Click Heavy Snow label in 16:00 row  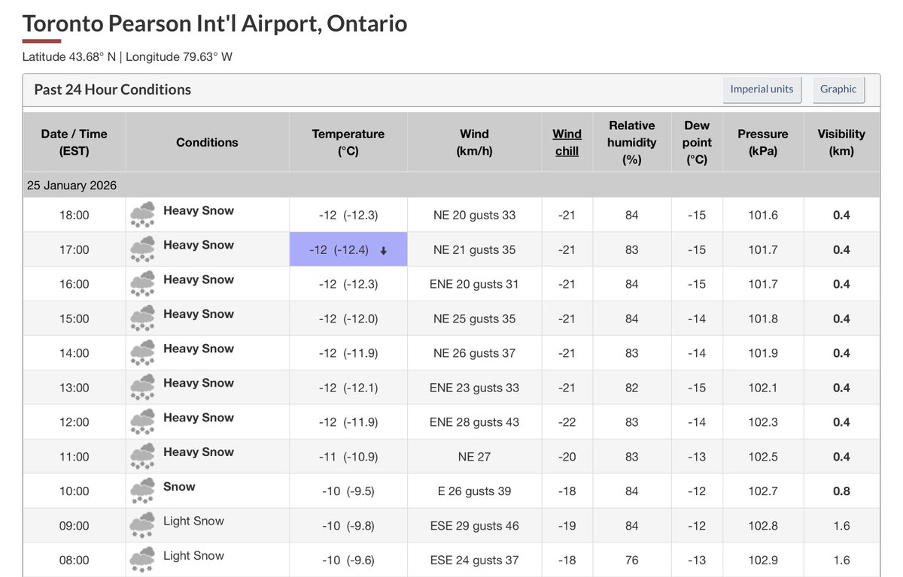click(199, 279)
